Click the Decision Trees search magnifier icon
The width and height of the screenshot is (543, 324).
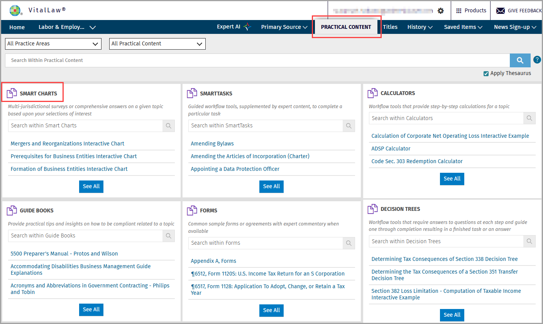(x=529, y=241)
